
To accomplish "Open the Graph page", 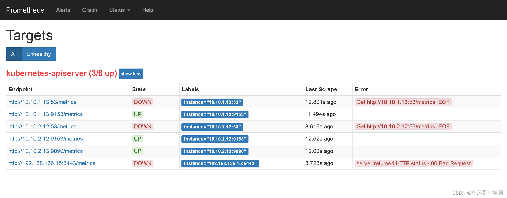I will [x=90, y=10].
